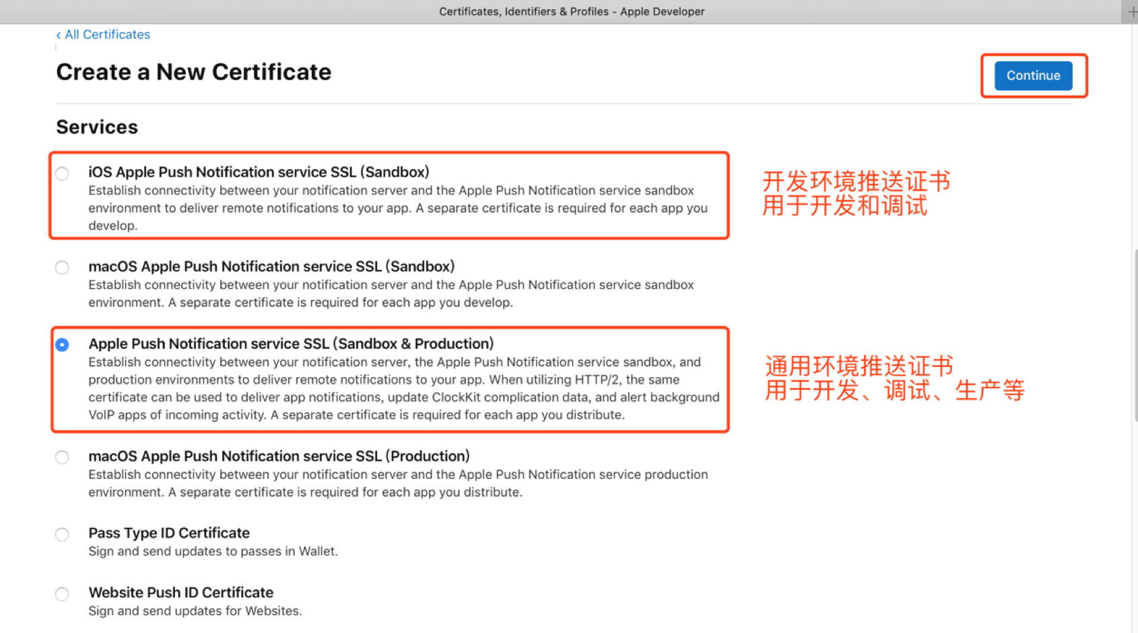Click the "Pass Type ID Certificate" title text
Viewport: 1138px width, 633px height.
[169, 533]
